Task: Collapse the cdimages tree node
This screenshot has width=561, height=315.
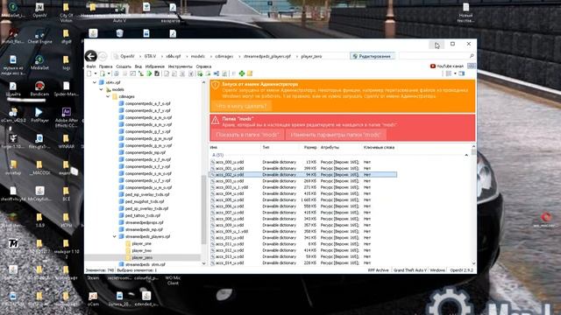Action: tap(108, 96)
